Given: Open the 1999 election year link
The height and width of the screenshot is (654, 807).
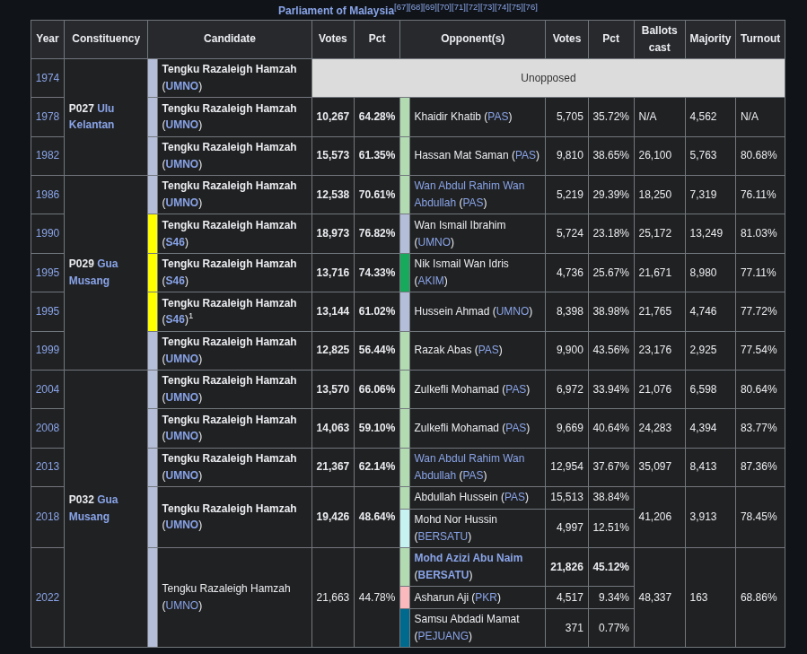Looking at the screenshot, I should coord(48,350).
